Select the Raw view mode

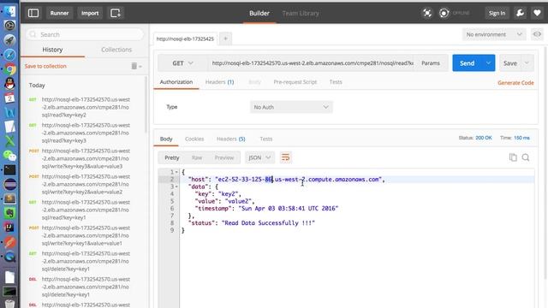tap(197, 157)
